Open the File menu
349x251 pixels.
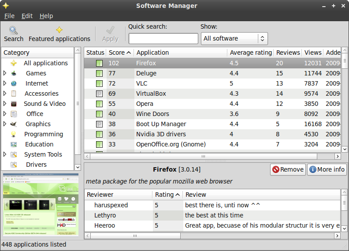point(9,16)
